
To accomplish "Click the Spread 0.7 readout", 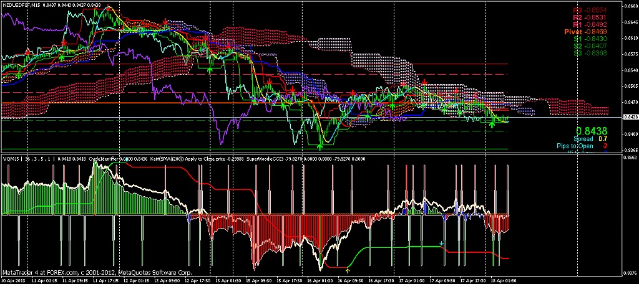I will pos(590,139).
